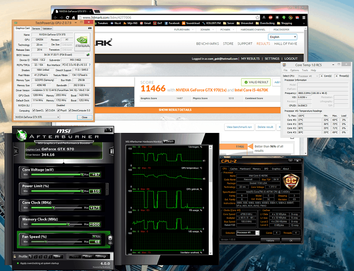This screenshot has width=354, height=271.
Task: Toggle CUDA checkbox in GPU-Z
Action: point(47,110)
